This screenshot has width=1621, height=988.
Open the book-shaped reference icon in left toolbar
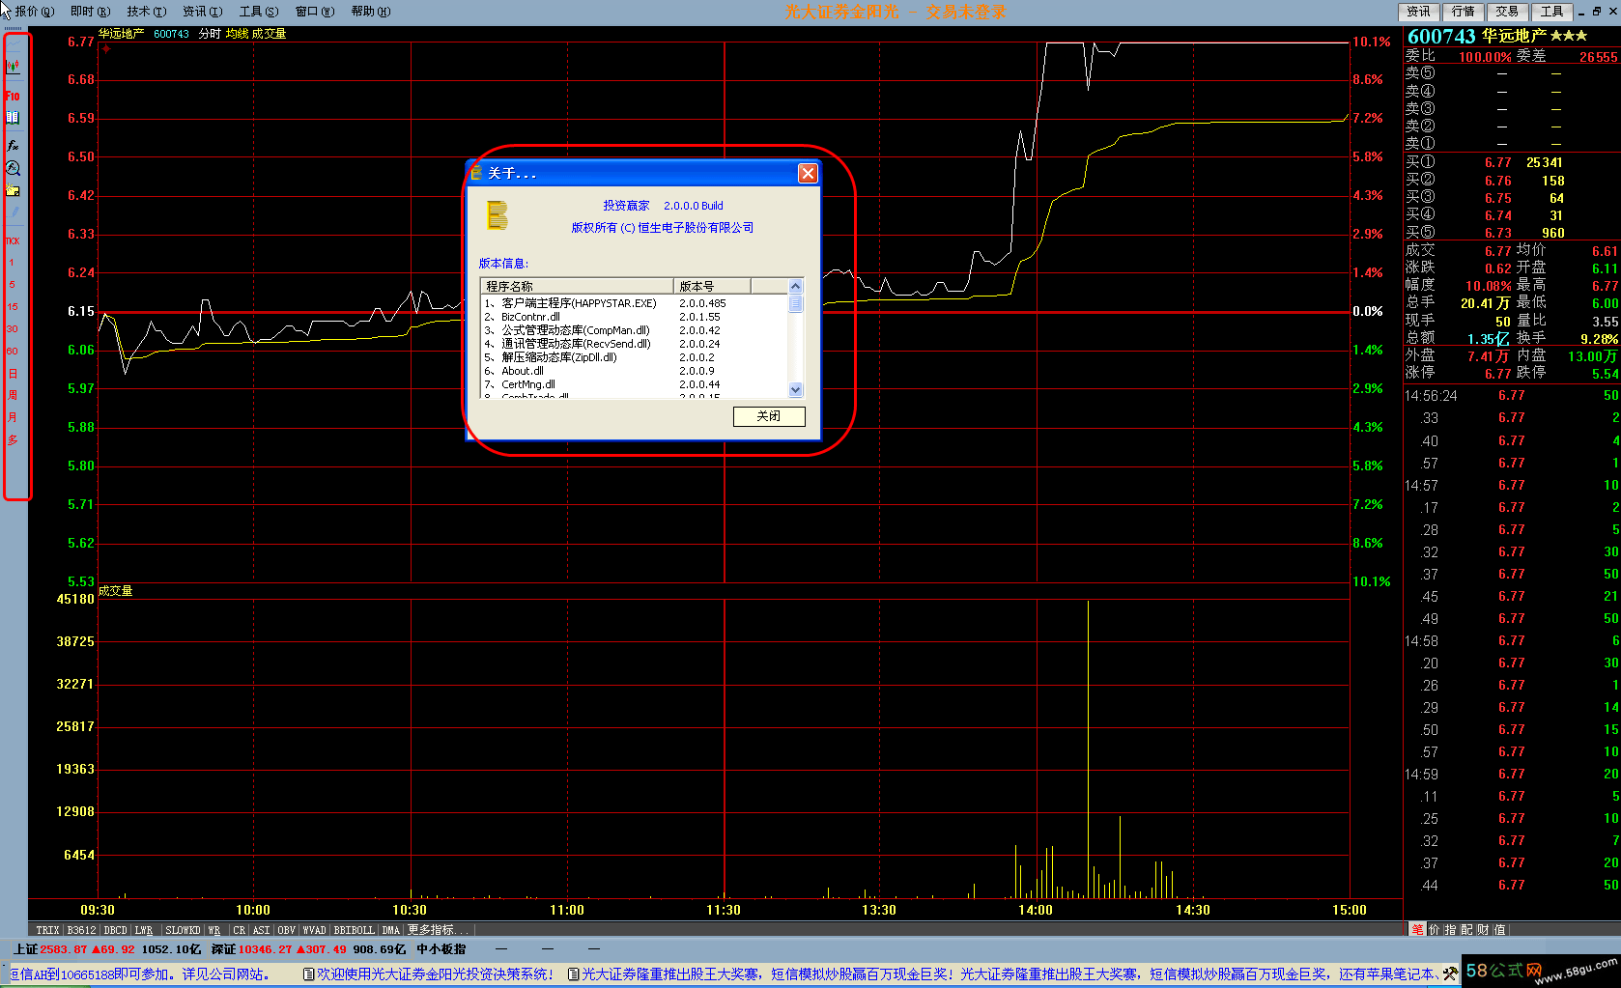[13, 117]
